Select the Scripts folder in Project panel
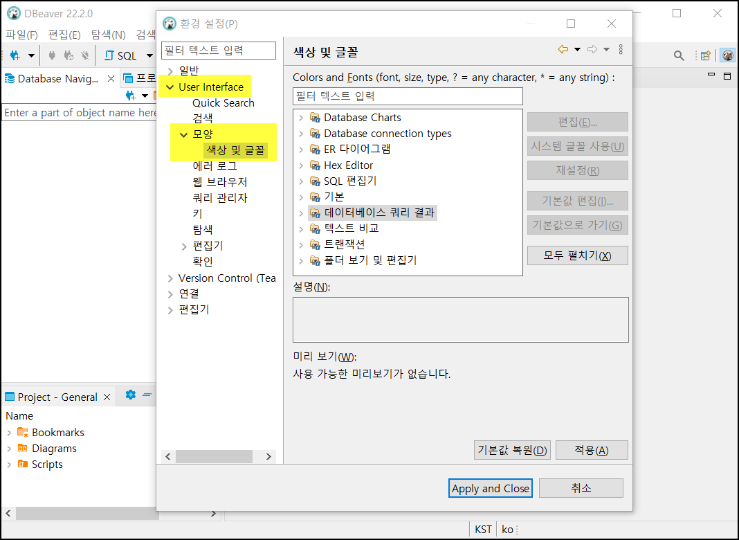This screenshot has height=540, width=739. (x=47, y=465)
